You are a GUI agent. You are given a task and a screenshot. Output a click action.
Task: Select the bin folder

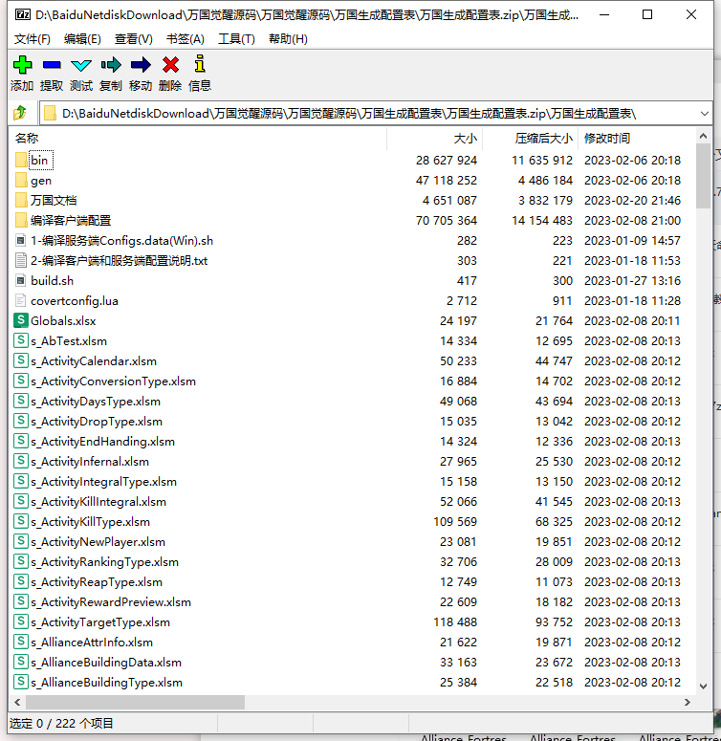(38, 161)
